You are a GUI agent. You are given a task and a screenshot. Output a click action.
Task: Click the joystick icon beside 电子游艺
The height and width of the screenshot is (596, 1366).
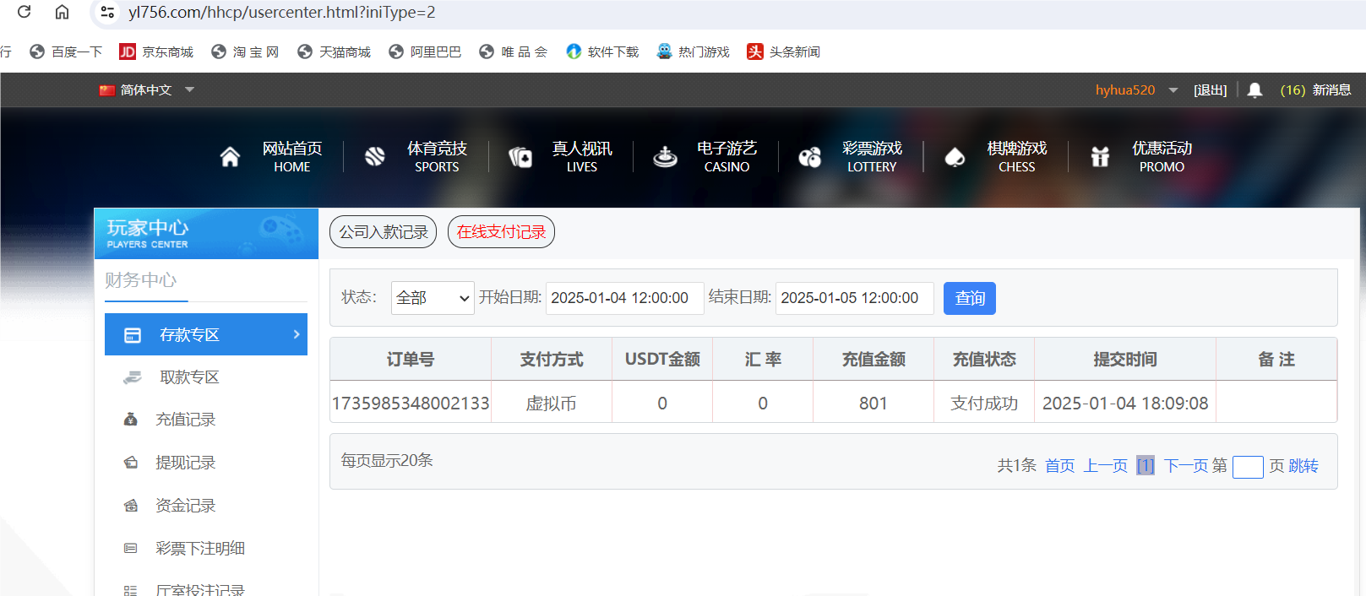pyautogui.click(x=666, y=157)
